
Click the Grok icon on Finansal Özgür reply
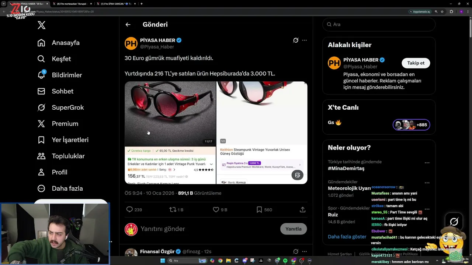pos(295,251)
